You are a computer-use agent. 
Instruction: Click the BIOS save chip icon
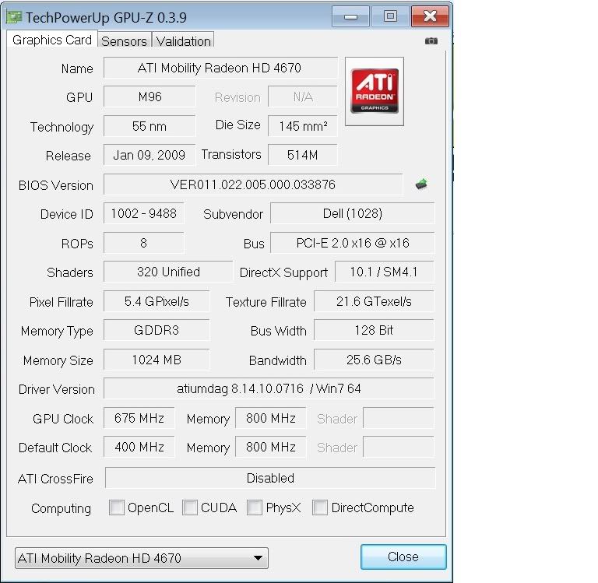click(421, 184)
